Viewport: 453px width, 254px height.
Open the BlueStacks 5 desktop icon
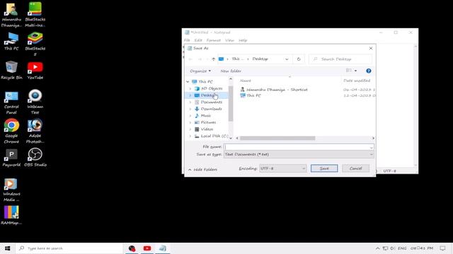[35, 44]
